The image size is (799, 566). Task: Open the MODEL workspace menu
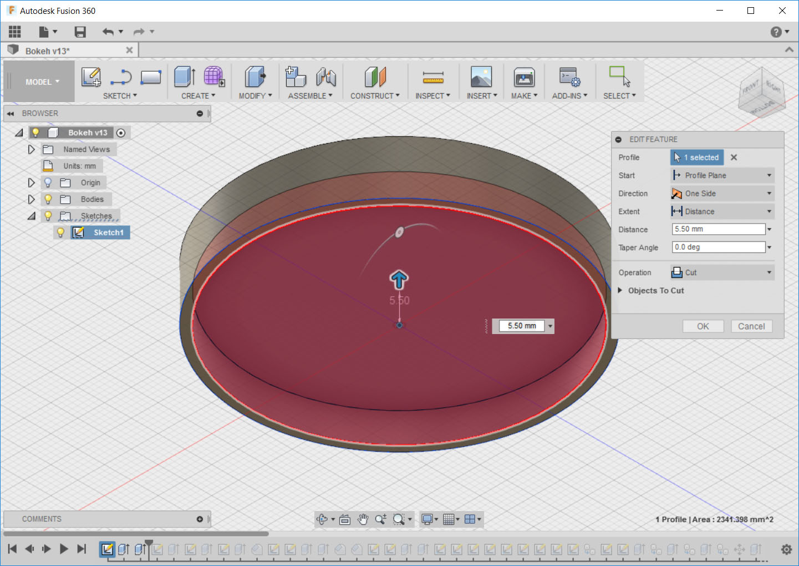pyautogui.click(x=42, y=82)
